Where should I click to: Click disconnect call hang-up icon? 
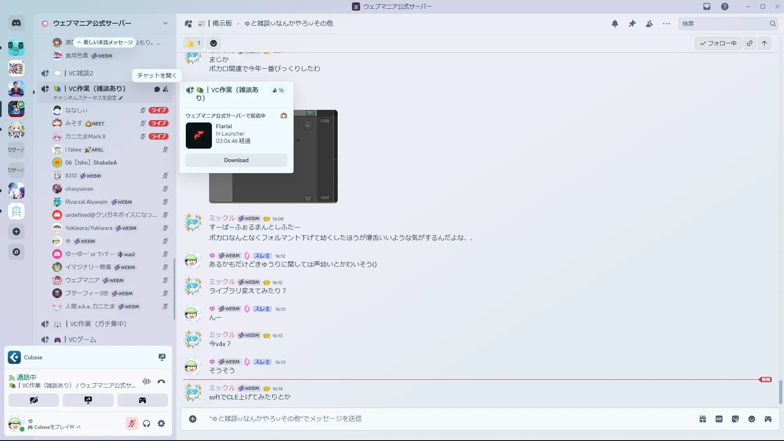[x=161, y=382]
